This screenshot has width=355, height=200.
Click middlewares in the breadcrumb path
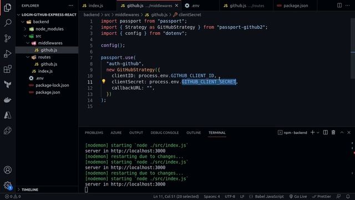click(x=127, y=15)
